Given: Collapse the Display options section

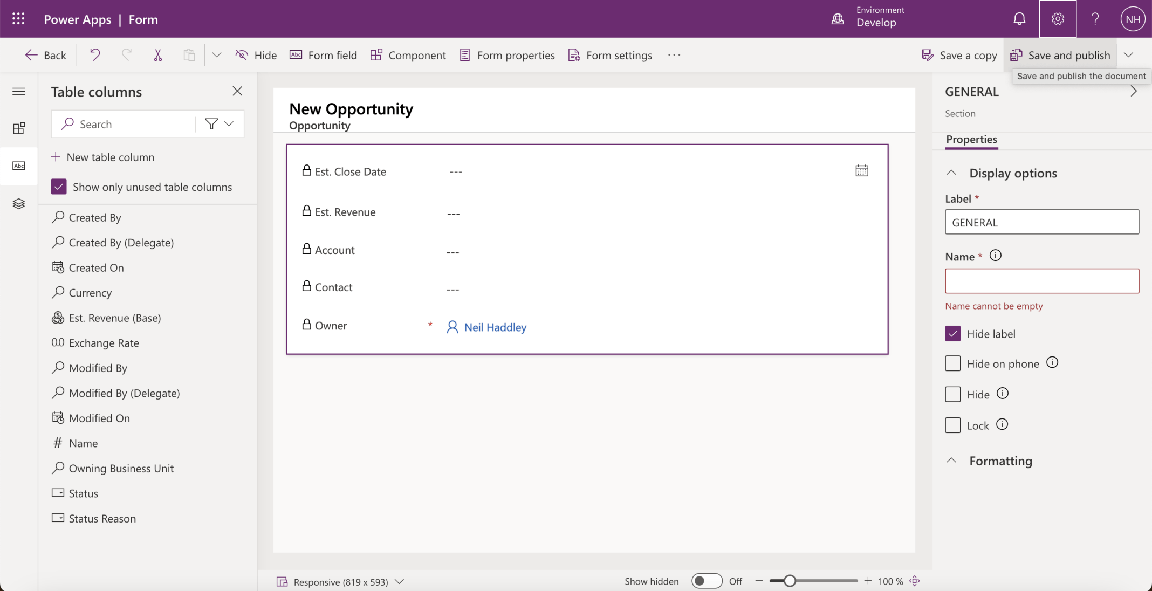Looking at the screenshot, I should tap(951, 173).
